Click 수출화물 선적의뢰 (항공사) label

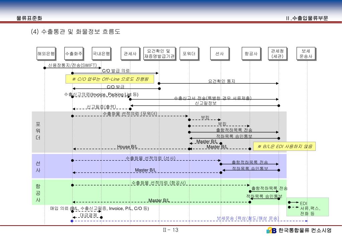click(158, 183)
